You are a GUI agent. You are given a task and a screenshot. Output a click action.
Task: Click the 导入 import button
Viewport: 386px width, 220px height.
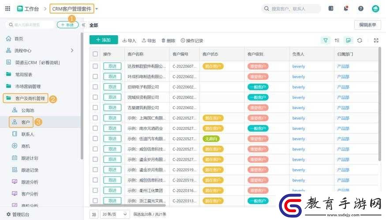point(129,40)
